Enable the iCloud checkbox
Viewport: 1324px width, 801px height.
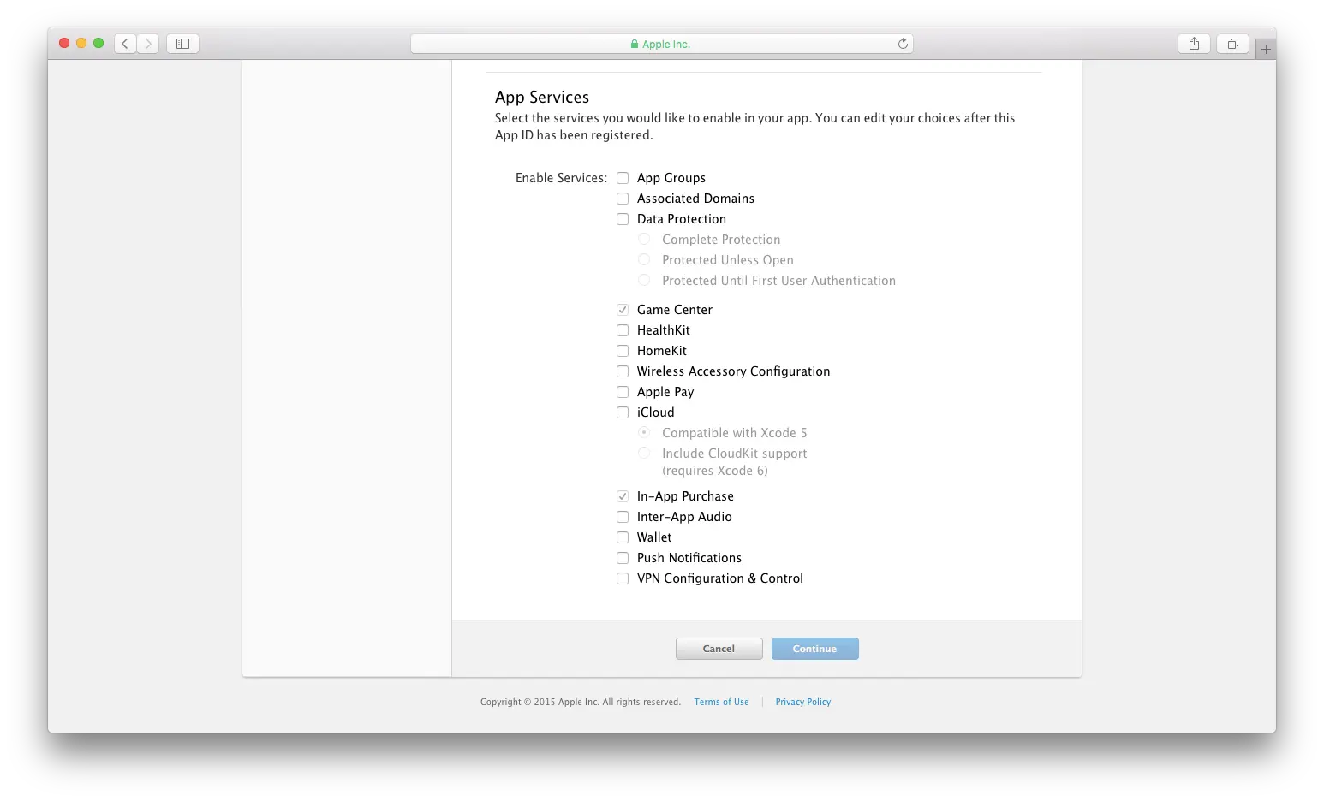click(623, 412)
